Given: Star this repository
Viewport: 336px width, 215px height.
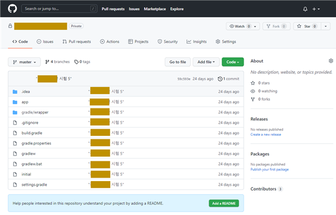Looking at the screenshot, I should point(307,26).
